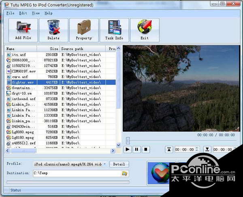Select Linkin Pa 11239KB file icon
The width and height of the screenshot is (243, 197).
pyautogui.click(x=9, y=110)
